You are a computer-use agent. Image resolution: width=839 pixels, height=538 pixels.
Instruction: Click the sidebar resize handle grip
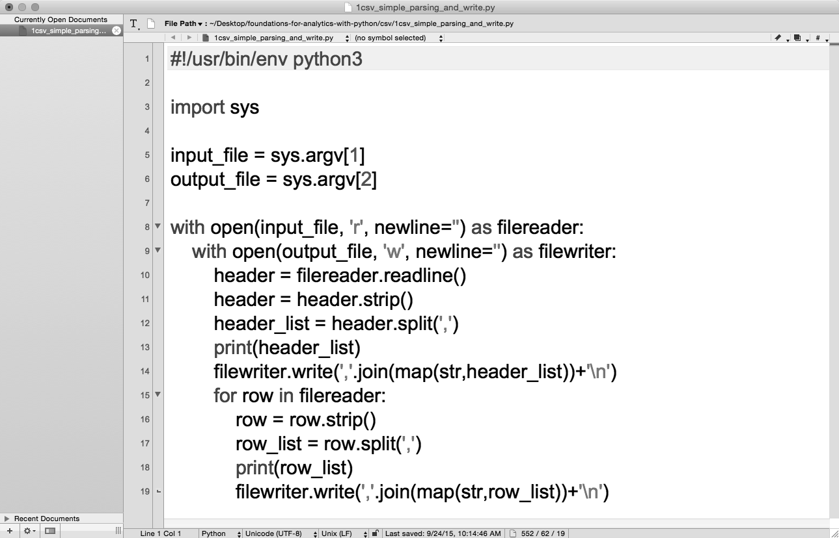(118, 531)
